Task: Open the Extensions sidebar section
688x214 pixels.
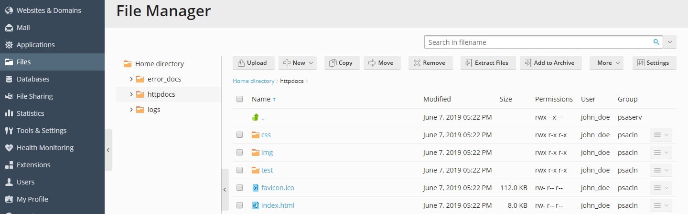Action: 33,165
